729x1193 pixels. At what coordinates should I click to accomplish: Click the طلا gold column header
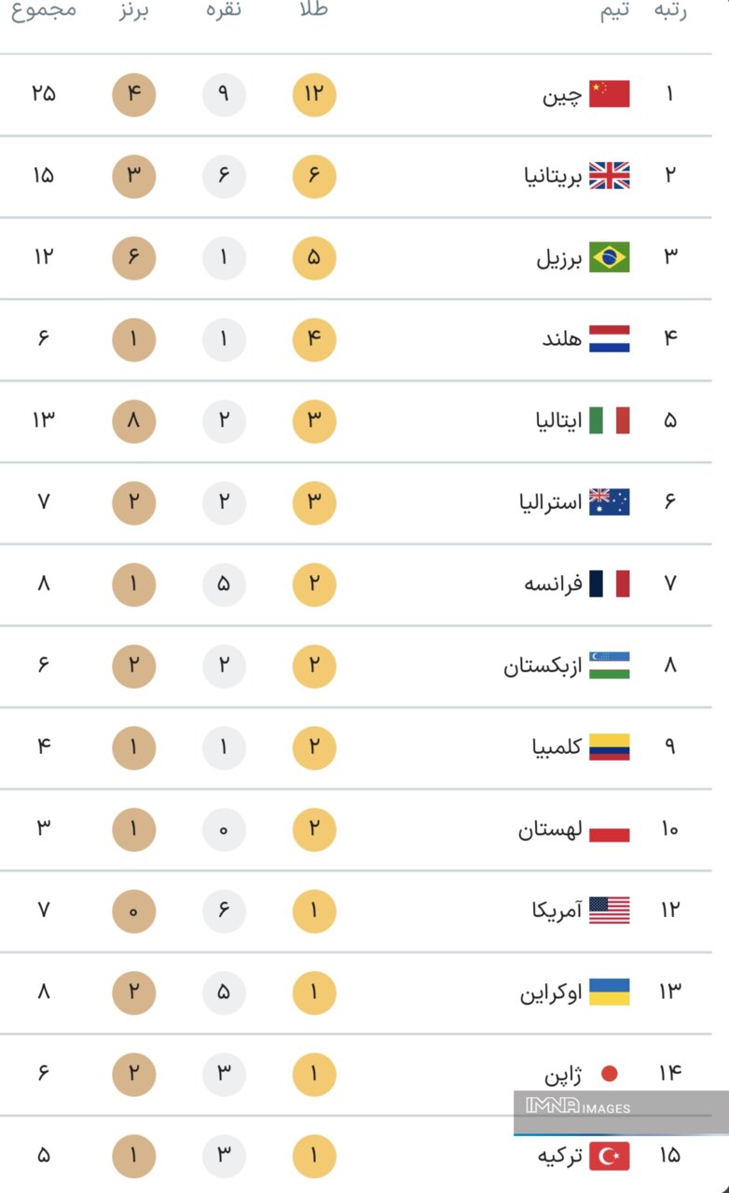tap(313, 11)
